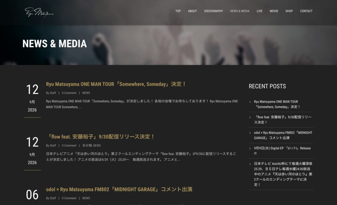The width and height of the screenshot is (337, 205).
Task: Click the Ryu Matsuyama signature logo
Action: 39,12
